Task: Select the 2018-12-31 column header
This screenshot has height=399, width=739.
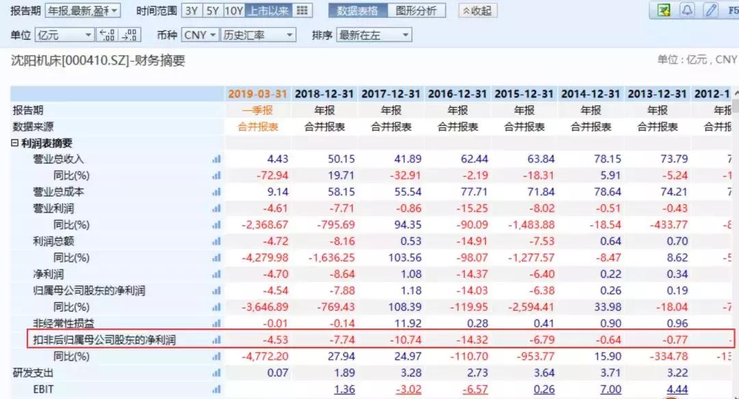Action: [324, 94]
